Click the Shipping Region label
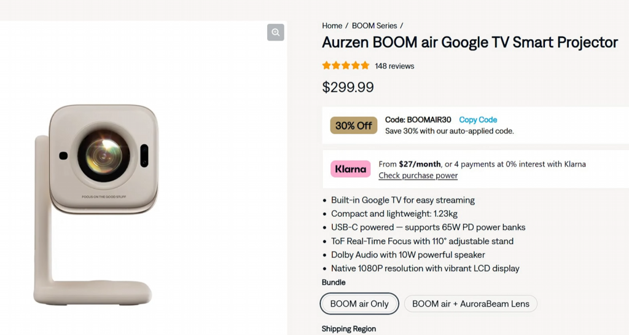 click(348, 329)
